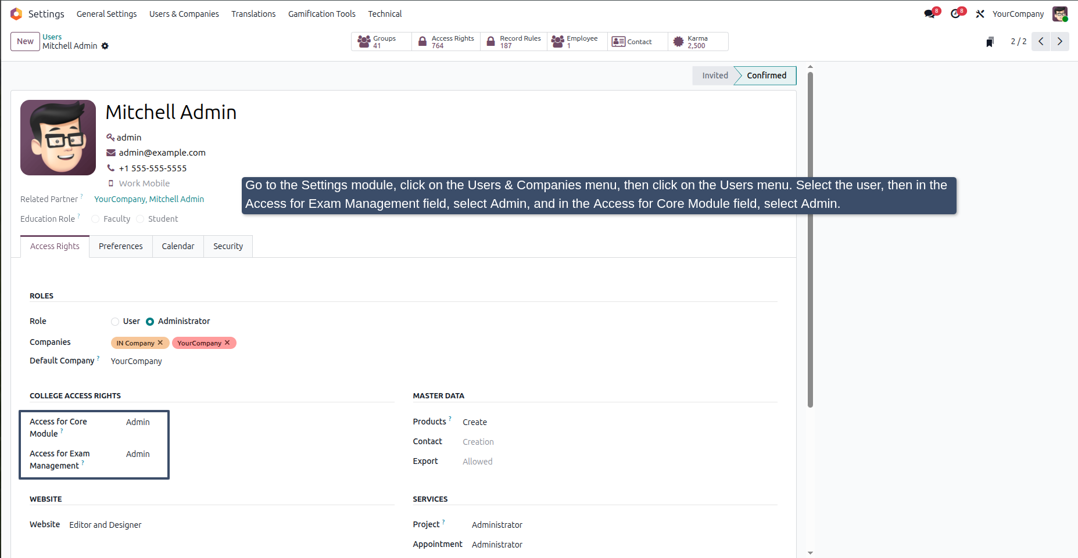Click the Work Mobile field
Viewport: 1078px width, 558px height.
(144, 183)
